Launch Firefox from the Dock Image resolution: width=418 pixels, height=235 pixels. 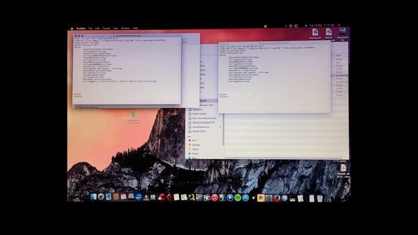click(x=276, y=198)
